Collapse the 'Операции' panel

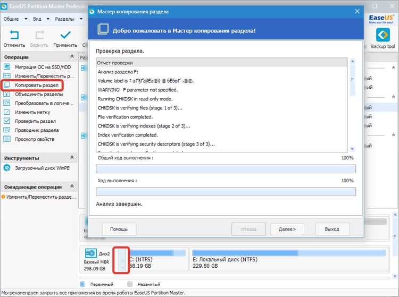pos(72,56)
